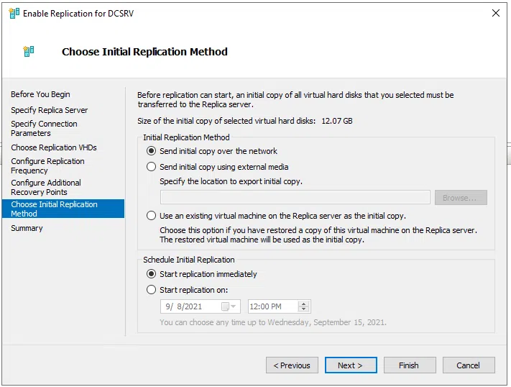Go to Before You Begin step
The height and width of the screenshot is (387, 511).
point(40,94)
